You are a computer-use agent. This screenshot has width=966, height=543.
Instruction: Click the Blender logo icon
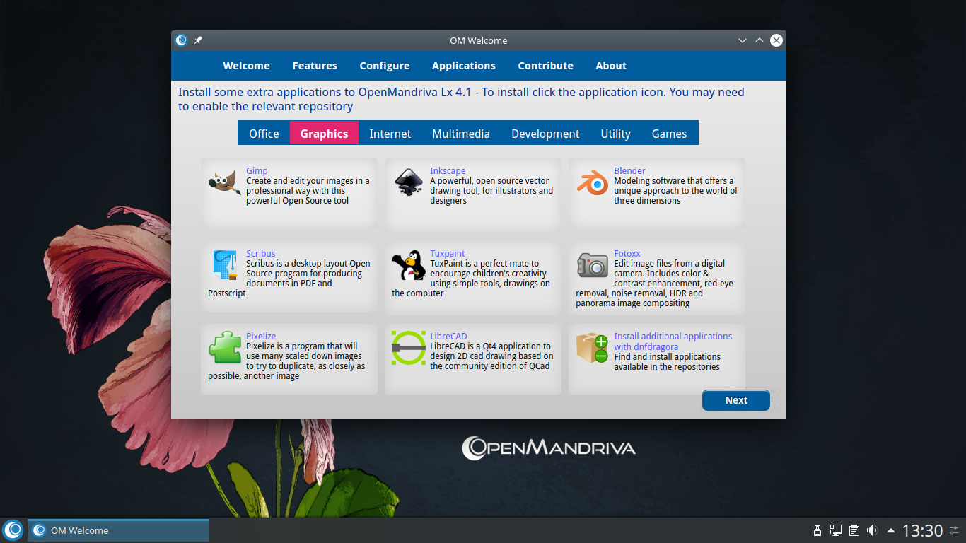coord(593,183)
